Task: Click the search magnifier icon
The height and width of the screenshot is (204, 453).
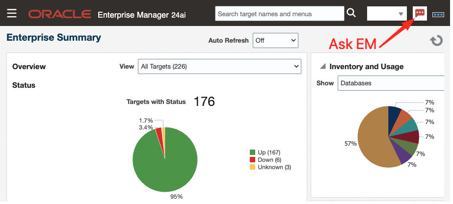Action: 351,13
